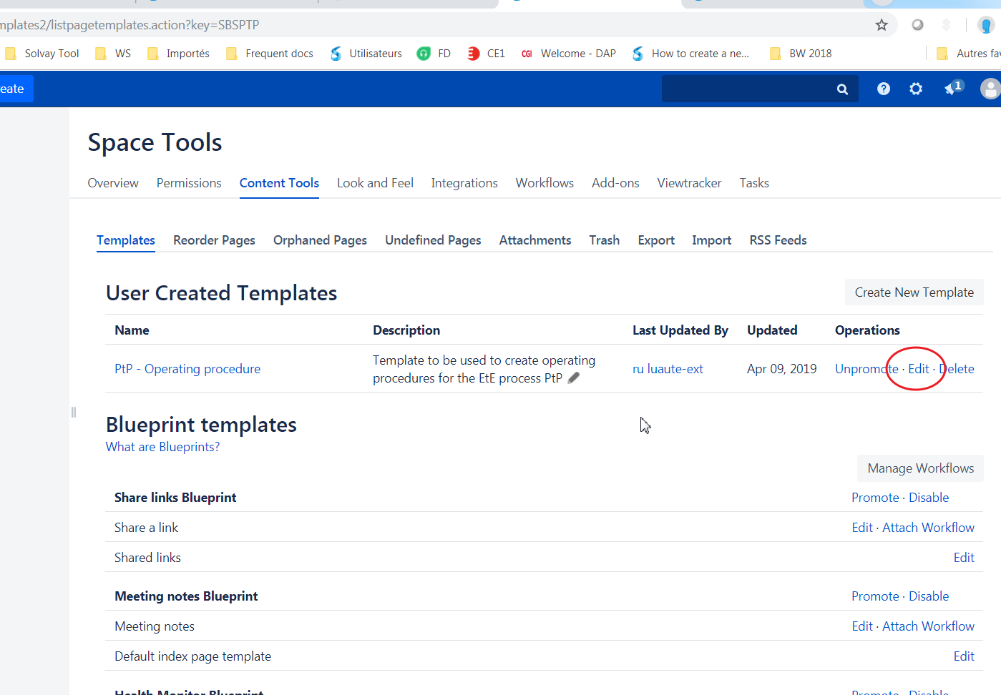Click the pencil icon beside template description
Screen dimensions: 1001x695
point(574,378)
